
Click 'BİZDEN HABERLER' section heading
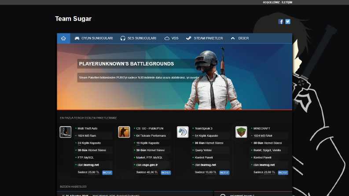(73, 187)
